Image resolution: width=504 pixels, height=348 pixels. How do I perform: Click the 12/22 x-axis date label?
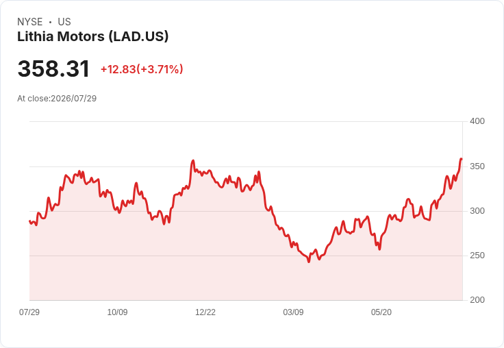coord(205,312)
